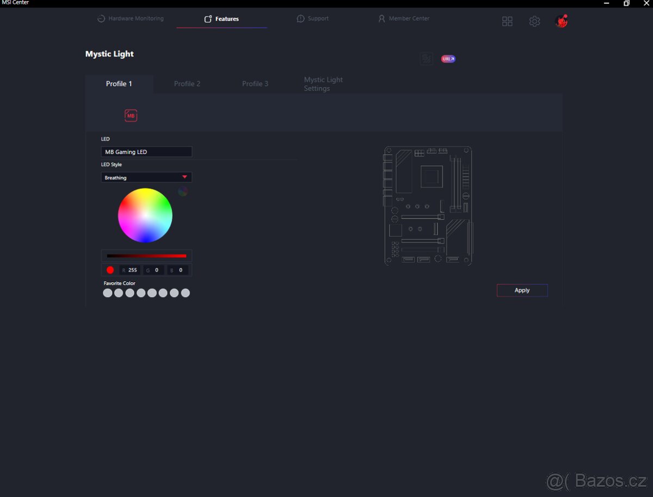Screen dimensions: 653x497
Task: Adjust the red brightness gradient slider
Action: click(146, 256)
